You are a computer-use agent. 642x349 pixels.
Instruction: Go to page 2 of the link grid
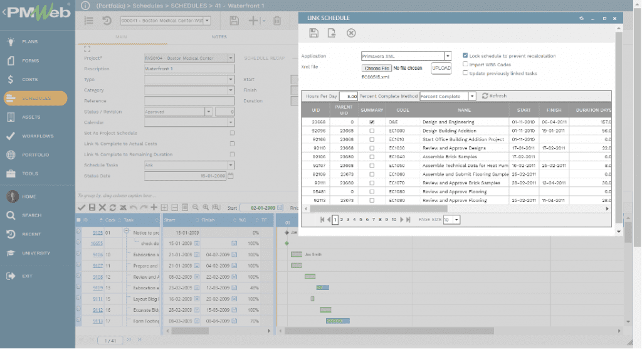[x=342, y=220]
